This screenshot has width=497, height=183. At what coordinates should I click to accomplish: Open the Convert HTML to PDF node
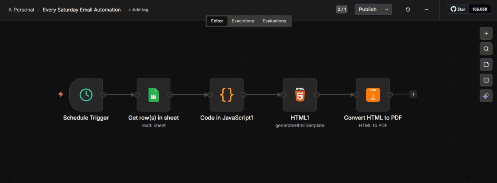373,95
